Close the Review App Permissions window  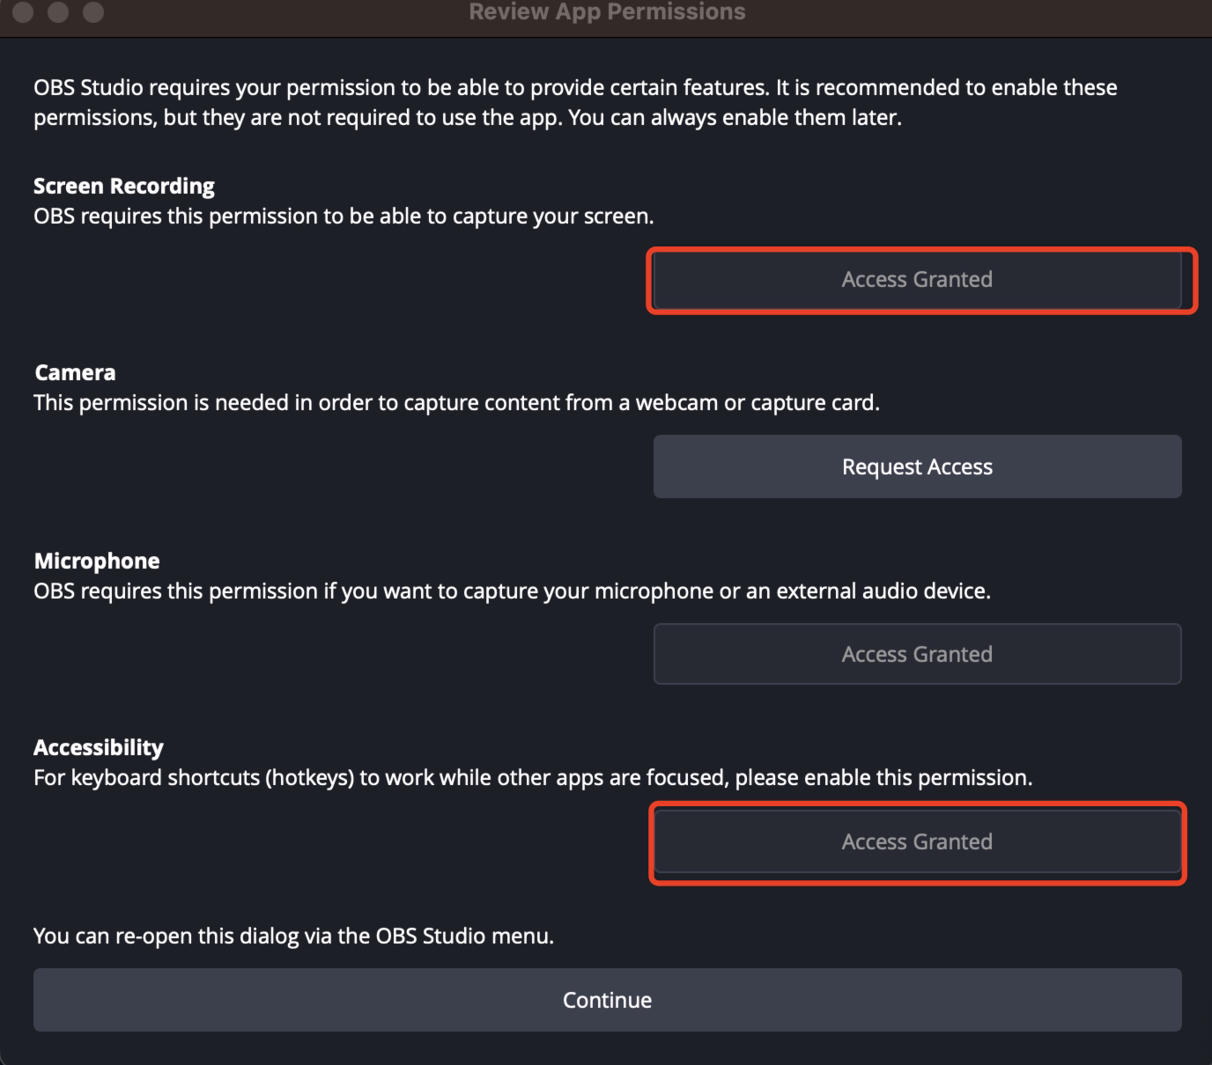click(24, 11)
